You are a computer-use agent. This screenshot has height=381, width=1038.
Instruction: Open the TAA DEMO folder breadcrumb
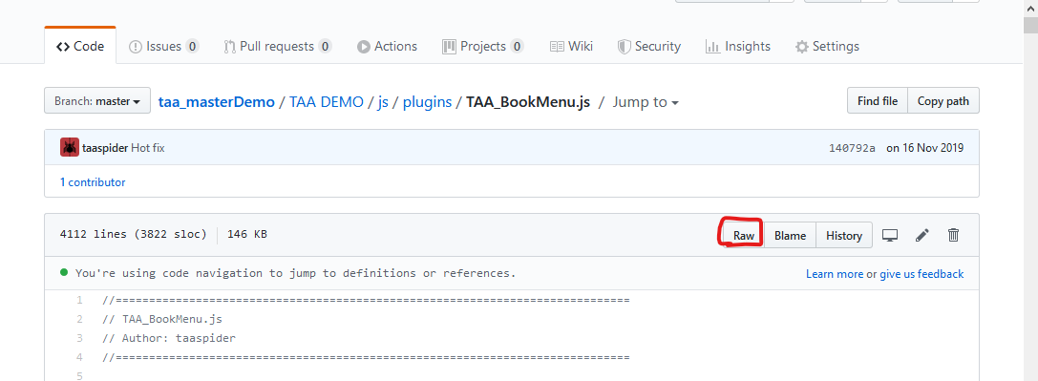[327, 102]
